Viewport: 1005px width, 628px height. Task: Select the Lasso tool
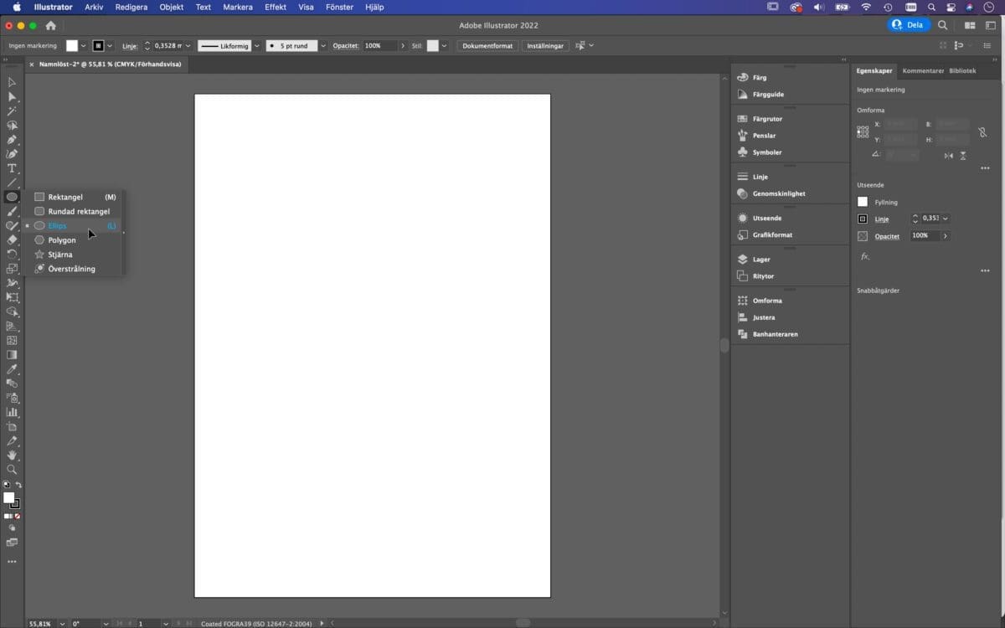12,125
